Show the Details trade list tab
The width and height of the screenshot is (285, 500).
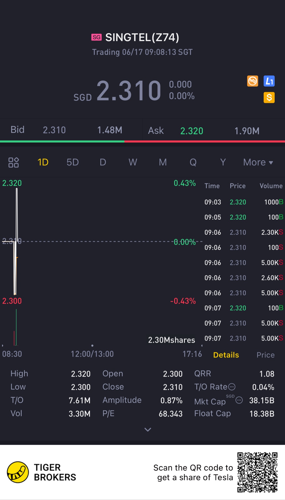coord(226,355)
